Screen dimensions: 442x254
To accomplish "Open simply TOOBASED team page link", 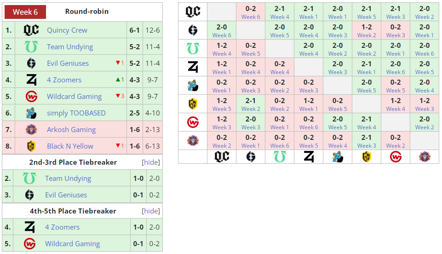I will (x=76, y=113).
